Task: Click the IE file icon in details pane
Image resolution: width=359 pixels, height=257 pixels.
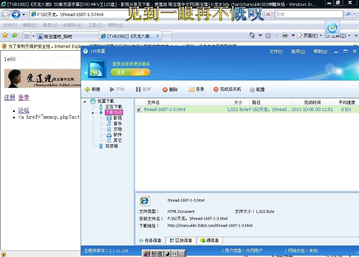Action: click(x=145, y=201)
